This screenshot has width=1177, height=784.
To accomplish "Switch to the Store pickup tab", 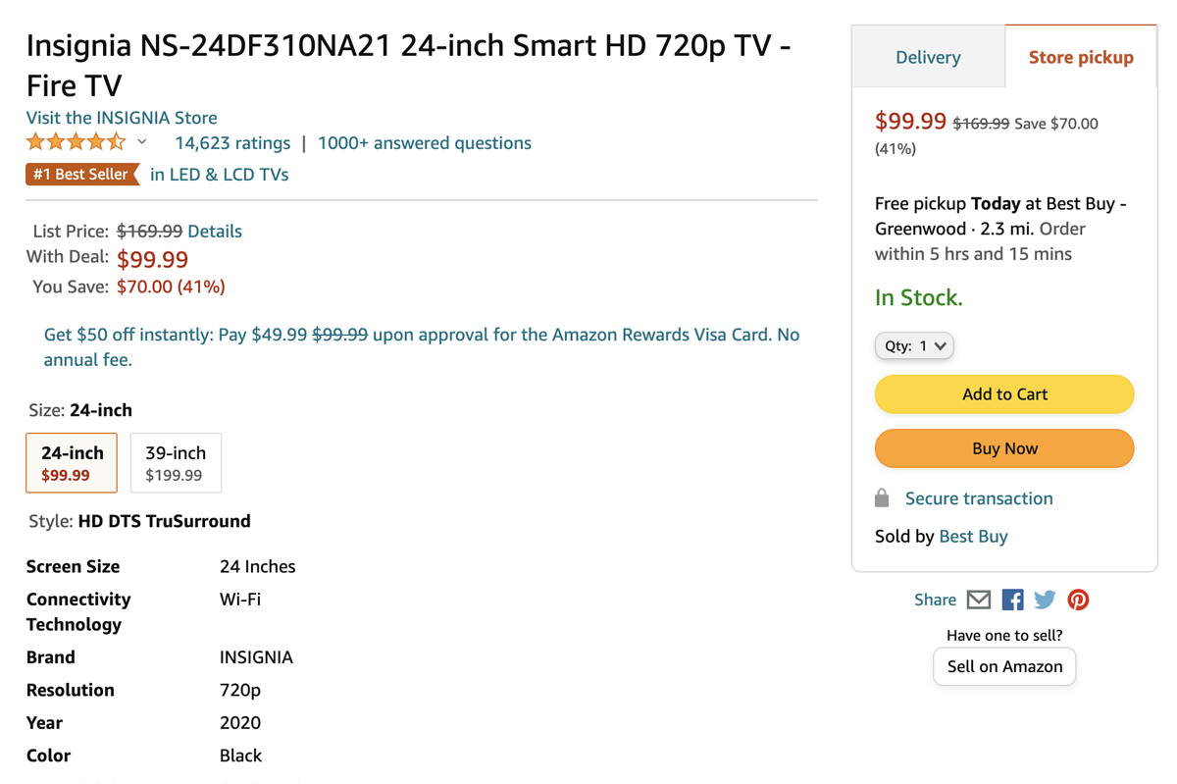I will 1080,57.
